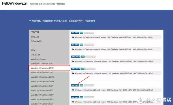Expand Windows 10 business editions July 2022 x64 entry
This screenshot has height=105, width=173.
[116, 37]
